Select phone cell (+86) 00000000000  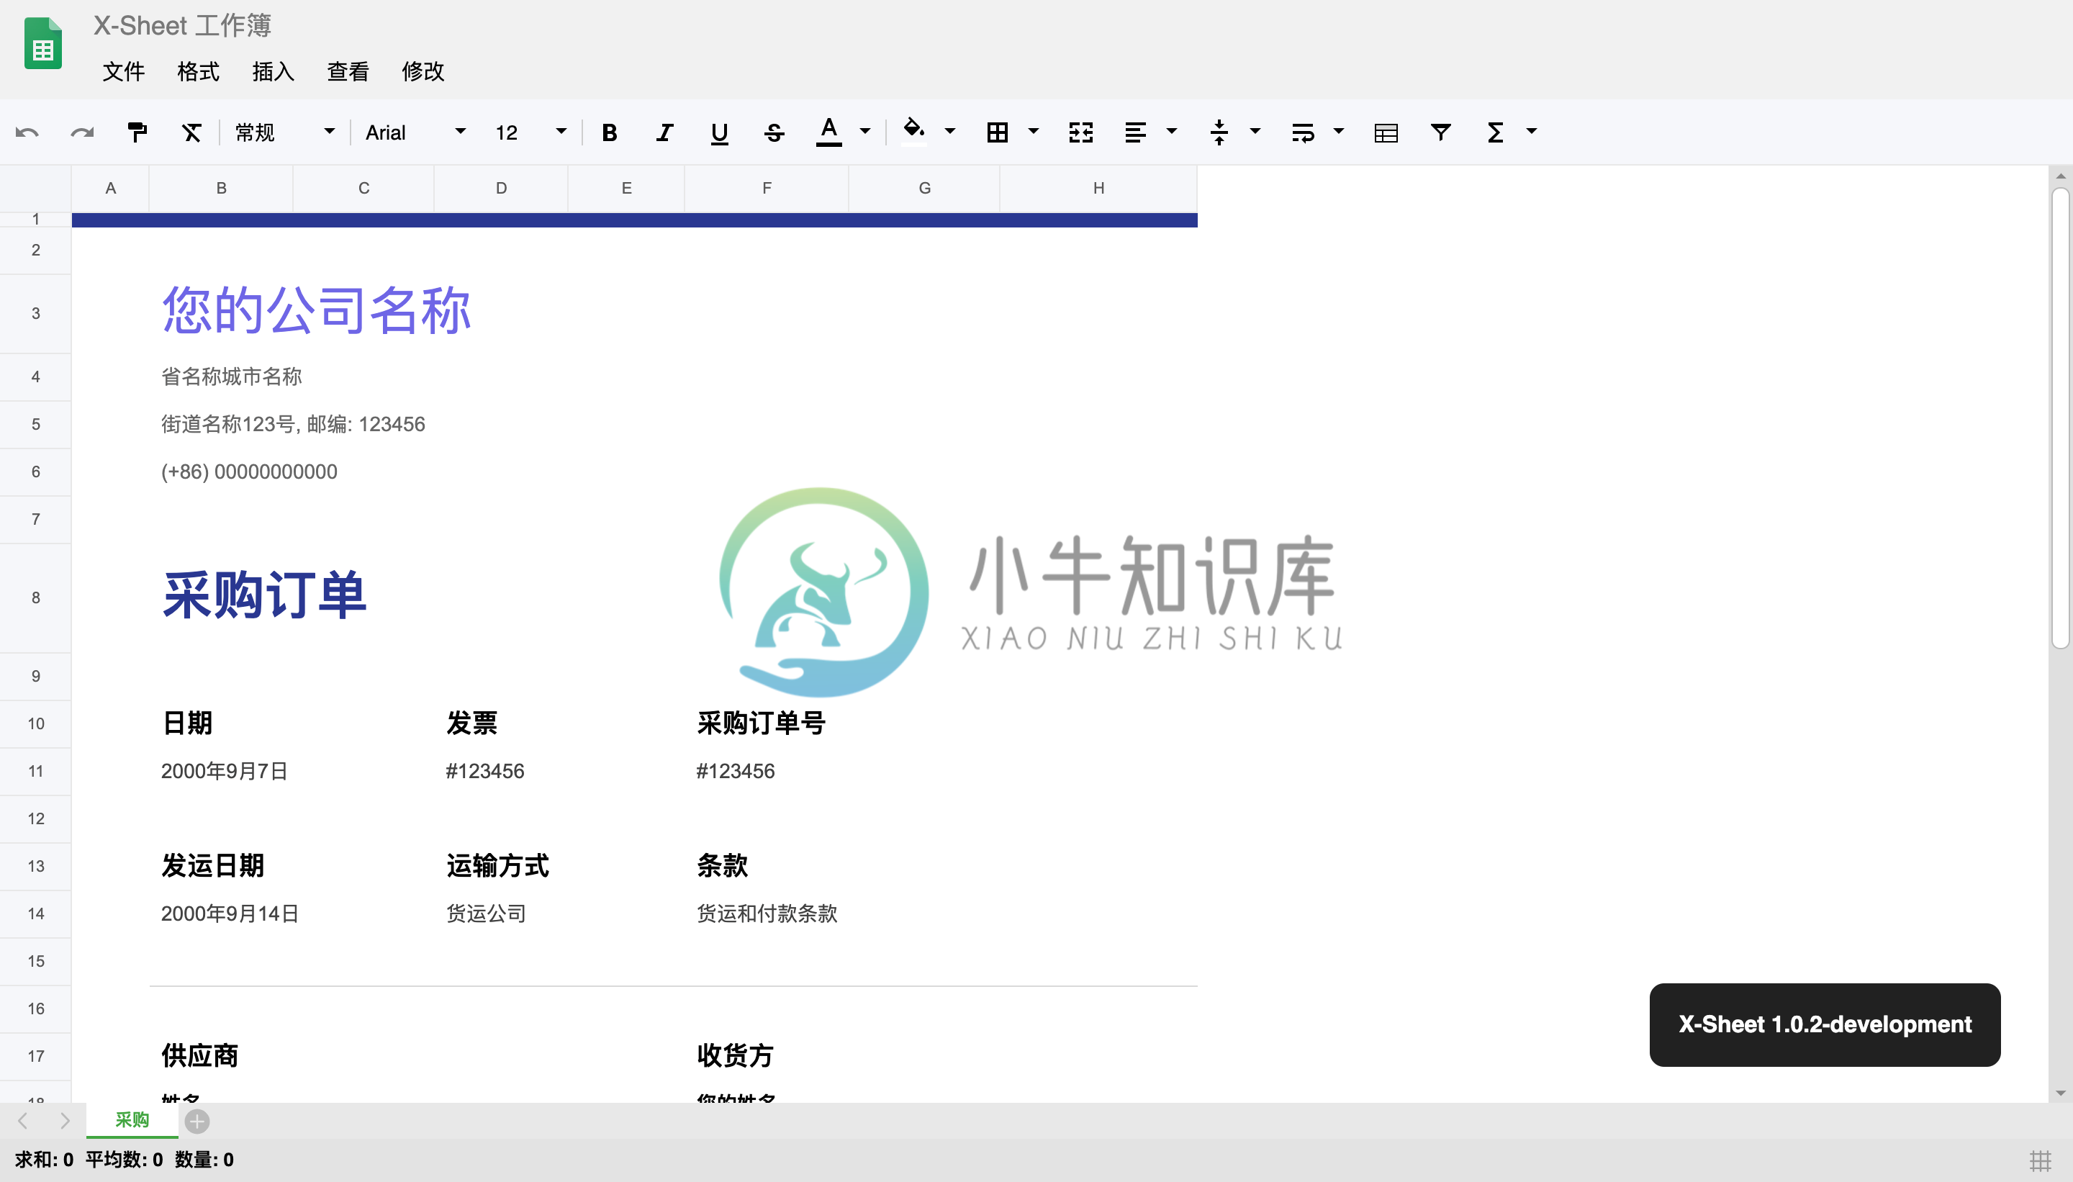(249, 472)
